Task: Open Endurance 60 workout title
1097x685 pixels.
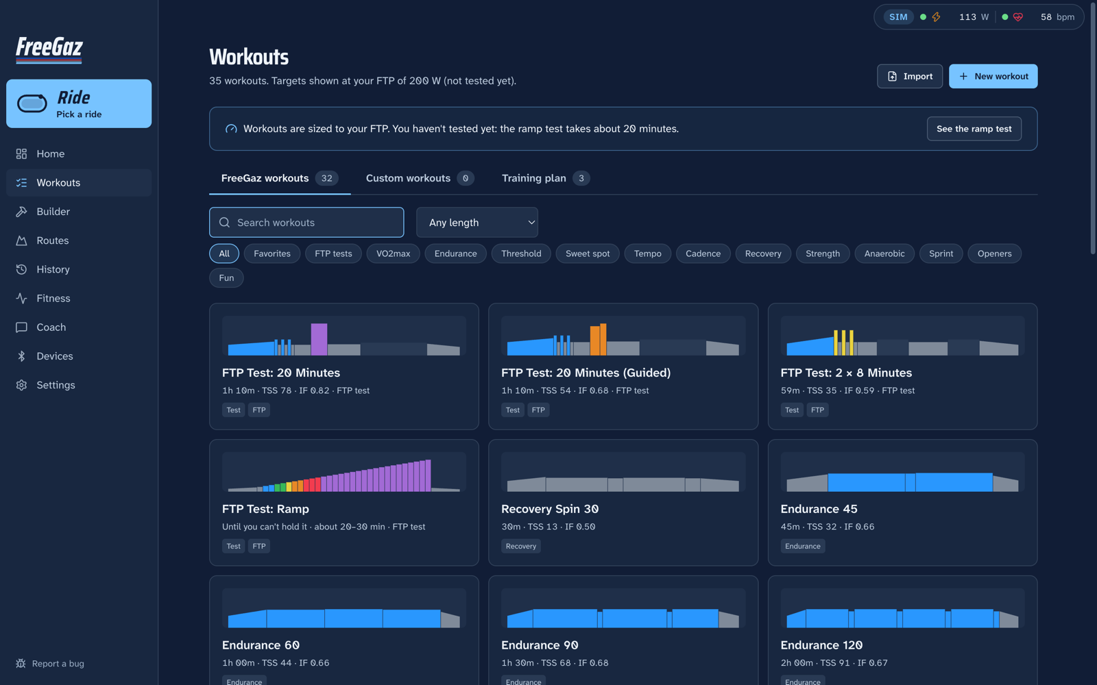Action: coord(261,645)
